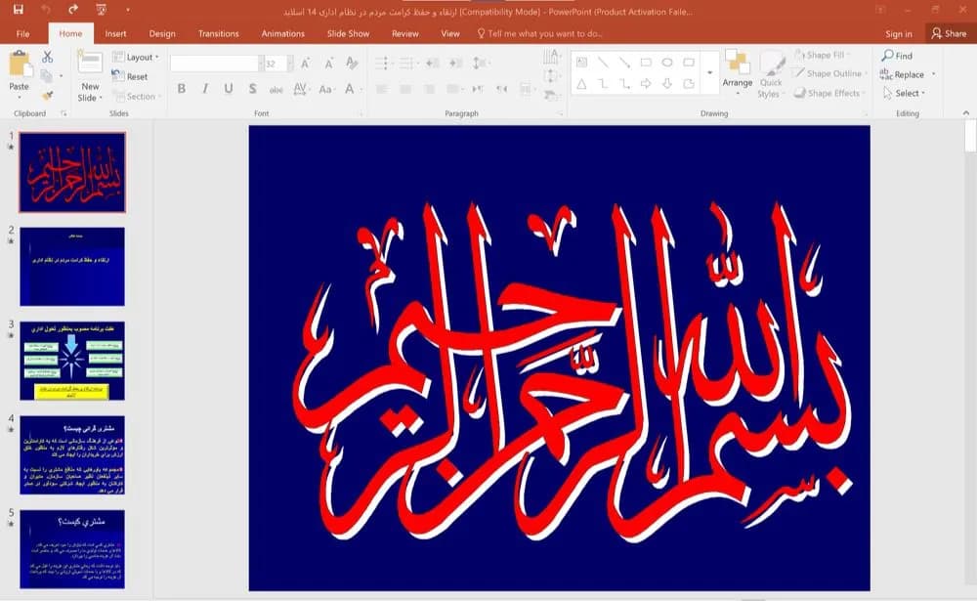Click the ribbon display options icon
Screen dimensions: 977x601
pos(880,10)
